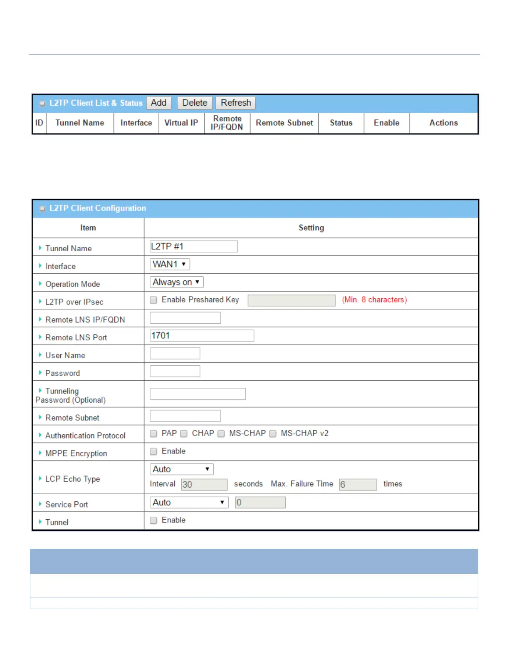Screen dimensions: 509x659
Task: Click the arrow icon beside Tunnel Name
Action: tap(40, 248)
